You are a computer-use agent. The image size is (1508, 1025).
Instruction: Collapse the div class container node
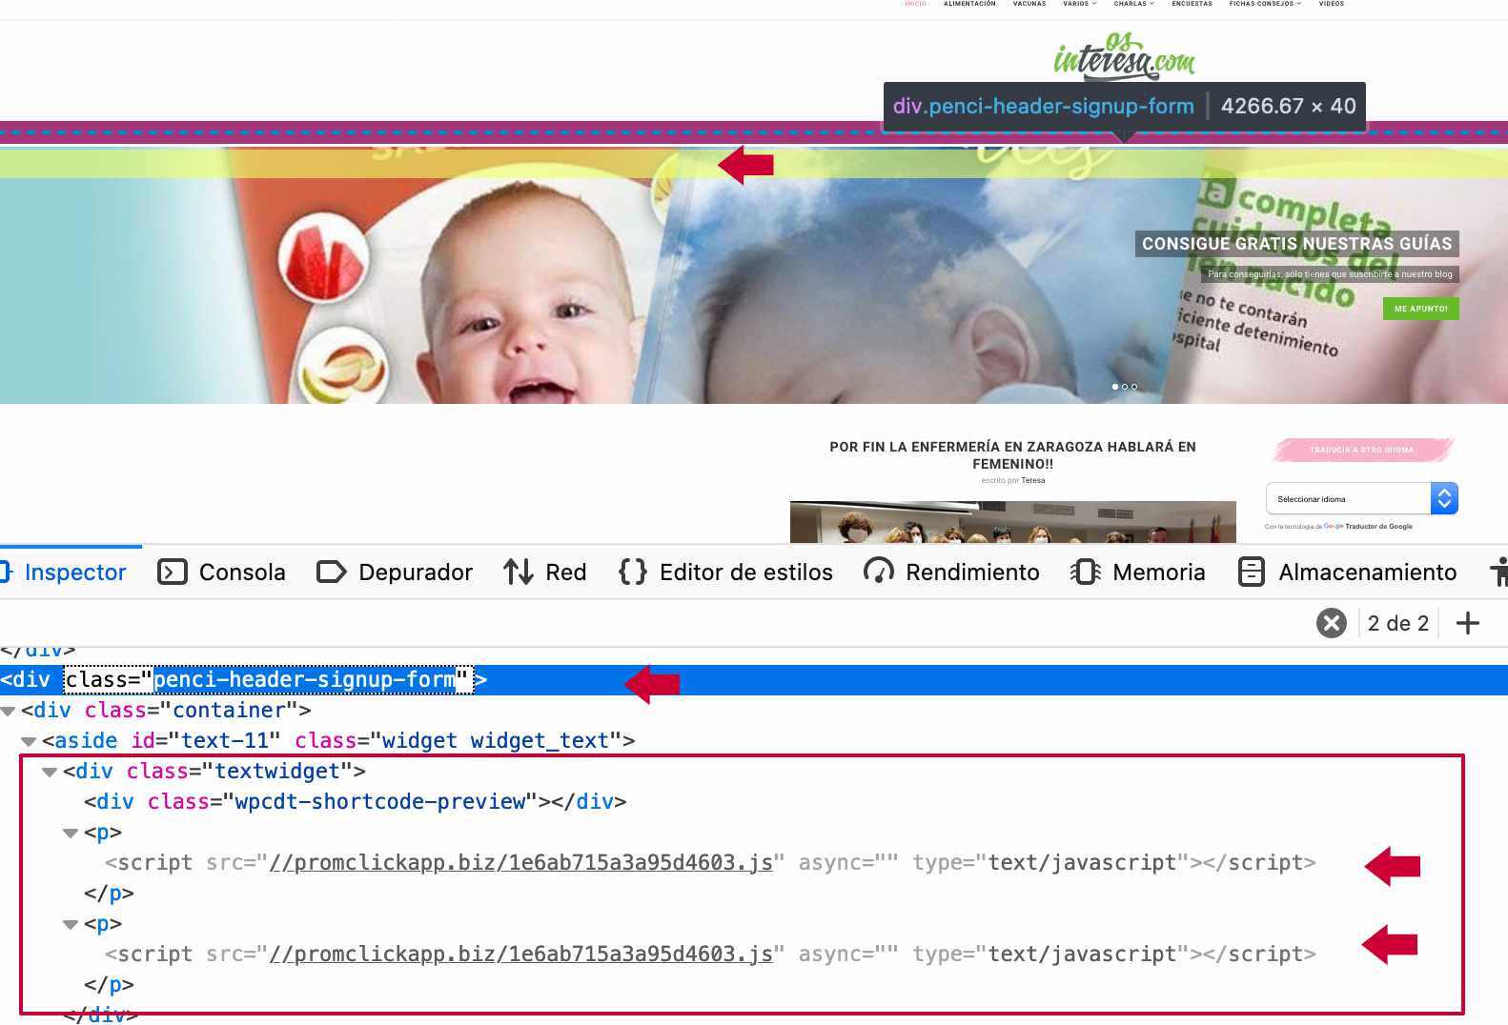click(9, 712)
